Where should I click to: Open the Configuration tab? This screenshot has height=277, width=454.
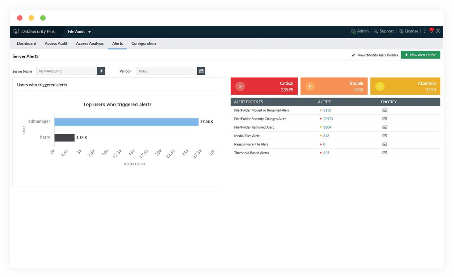pos(143,43)
